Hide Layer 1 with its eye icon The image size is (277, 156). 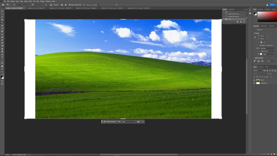(x=254, y=80)
